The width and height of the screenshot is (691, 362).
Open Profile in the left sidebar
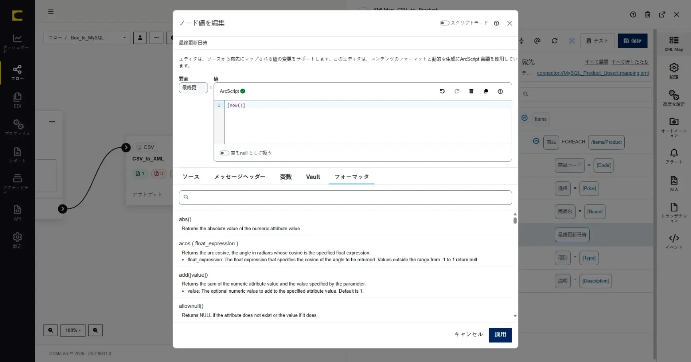[17, 127]
